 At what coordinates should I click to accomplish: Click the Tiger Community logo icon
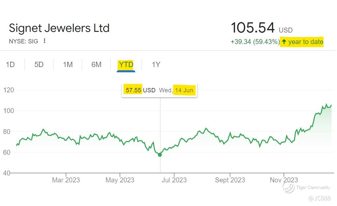click(x=288, y=187)
